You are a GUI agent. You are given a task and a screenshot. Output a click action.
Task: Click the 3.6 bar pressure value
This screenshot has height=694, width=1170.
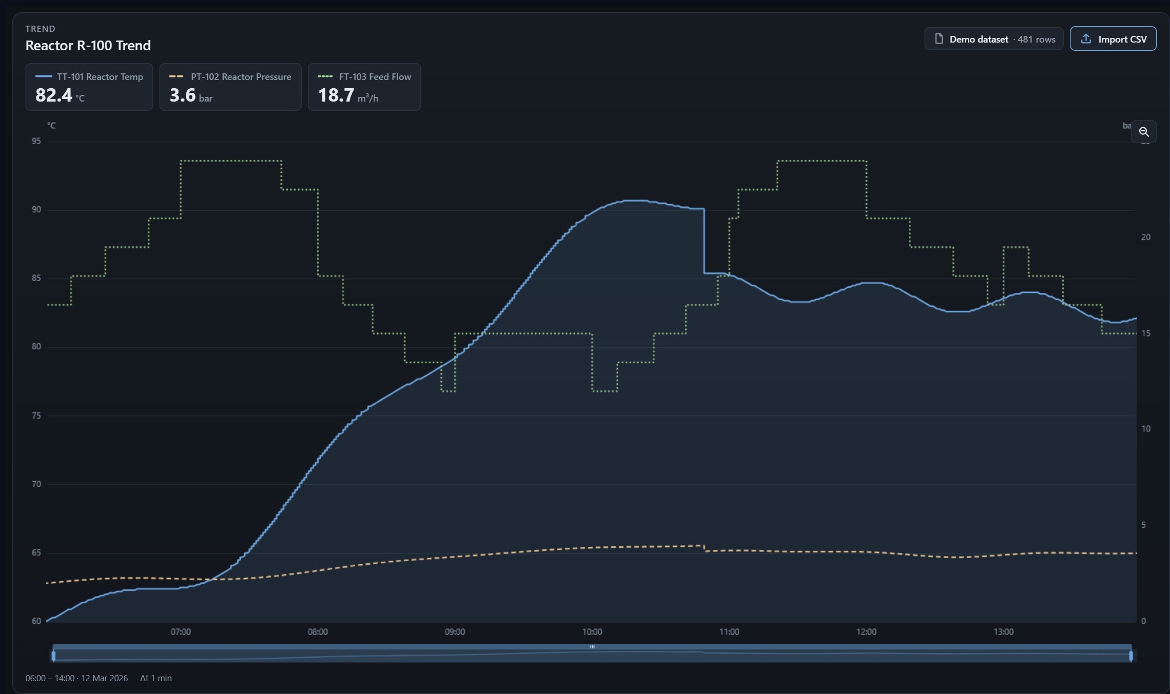tap(191, 95)
